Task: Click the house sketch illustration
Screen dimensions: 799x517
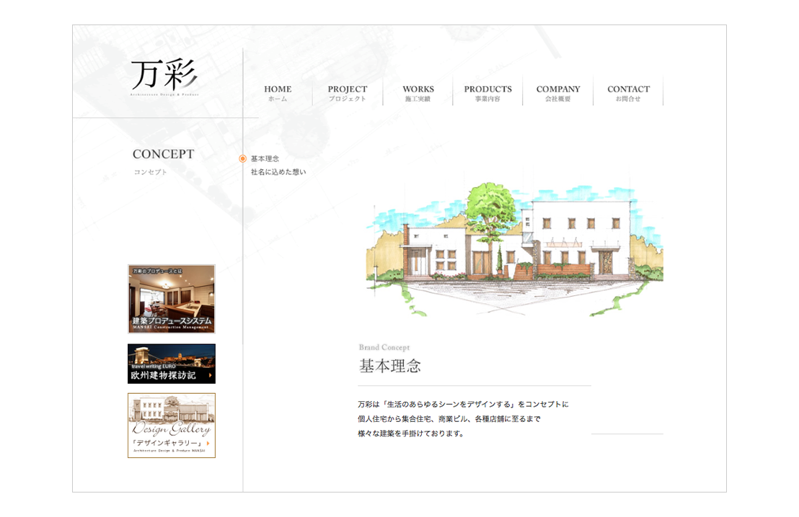Action: (516, 248)
